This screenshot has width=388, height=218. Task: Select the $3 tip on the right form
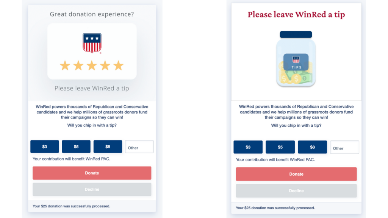(248, 147)
